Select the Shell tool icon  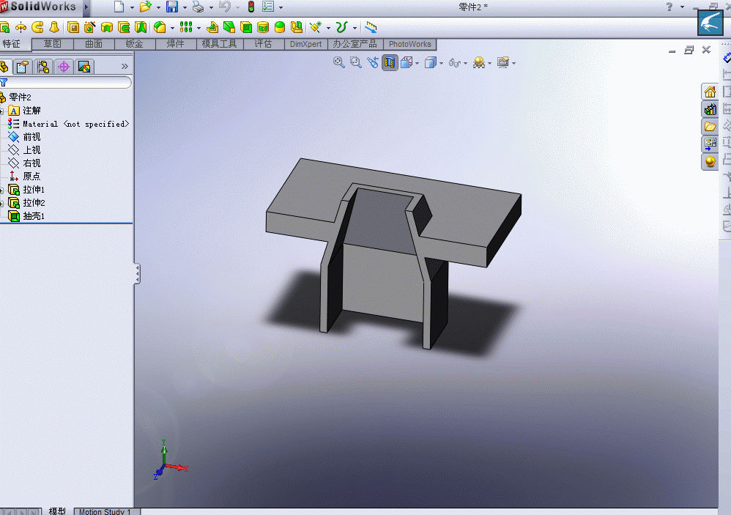pos(246,28)
